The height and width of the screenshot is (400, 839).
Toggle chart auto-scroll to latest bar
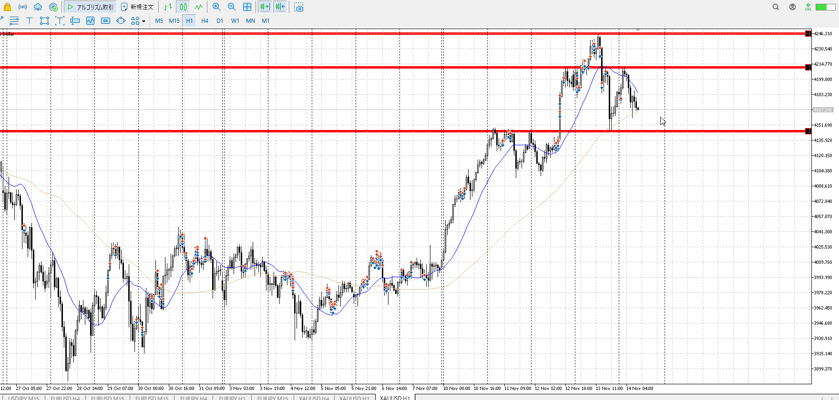[265, 7]
